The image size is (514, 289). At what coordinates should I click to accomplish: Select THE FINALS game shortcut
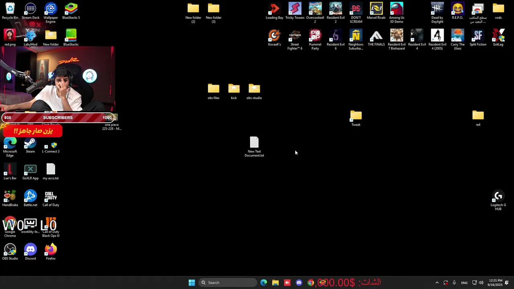click(x=376, y=38)
